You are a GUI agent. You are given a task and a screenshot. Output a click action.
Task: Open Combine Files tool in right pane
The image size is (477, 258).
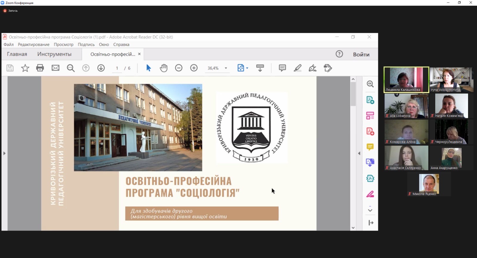[x=370, y=162]
